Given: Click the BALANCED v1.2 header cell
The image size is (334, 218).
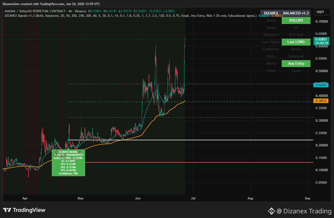Looking at the screenshot, I should pos(296,13).
